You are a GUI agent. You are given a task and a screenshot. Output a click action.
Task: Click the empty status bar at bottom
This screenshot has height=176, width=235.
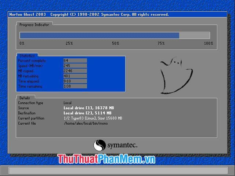(x=118, y=170)
